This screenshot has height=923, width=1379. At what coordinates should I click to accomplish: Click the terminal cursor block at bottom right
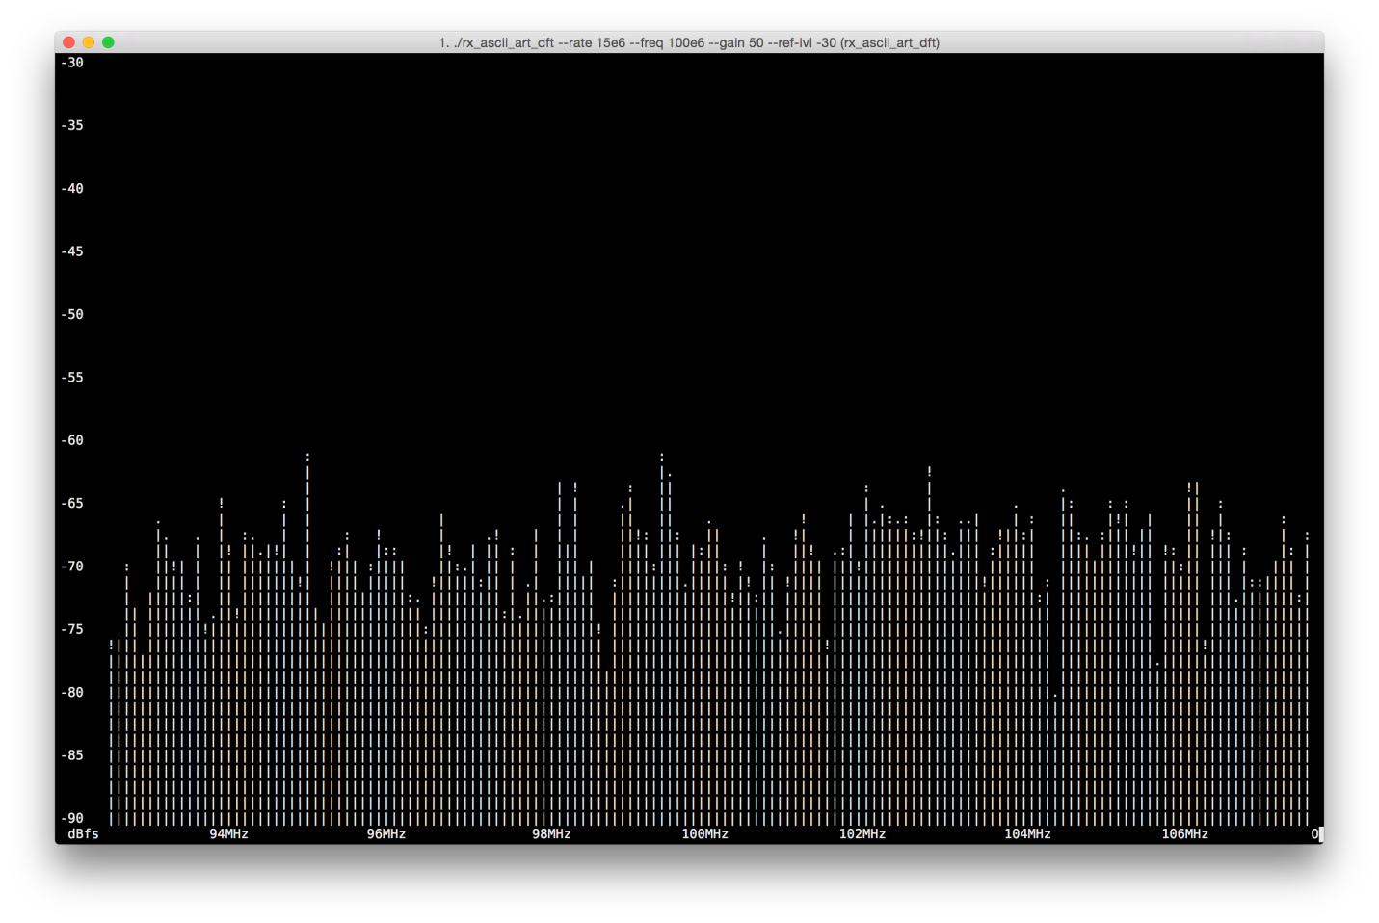coord(1320,834)
